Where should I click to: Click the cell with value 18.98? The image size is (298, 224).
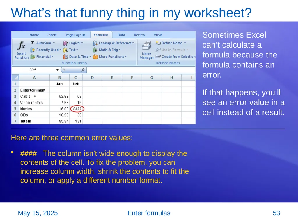point(59,115)
